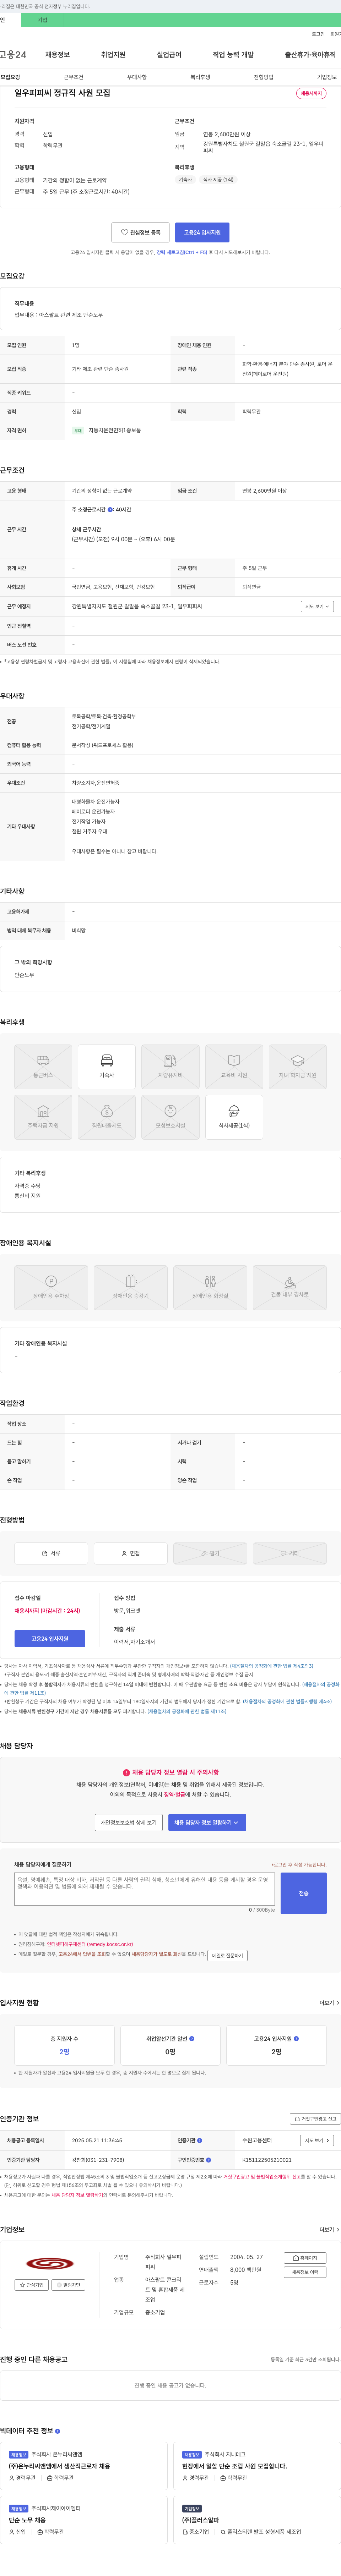Select the 교육비 지원 welfare icon

click(x=234, y=1066)
